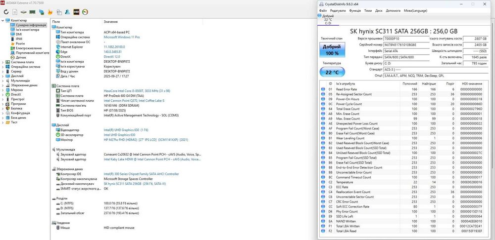Expand the Мережа tree node
This screenshot has width=495, height=240.
pyautogui.click(x=3, y=90)
